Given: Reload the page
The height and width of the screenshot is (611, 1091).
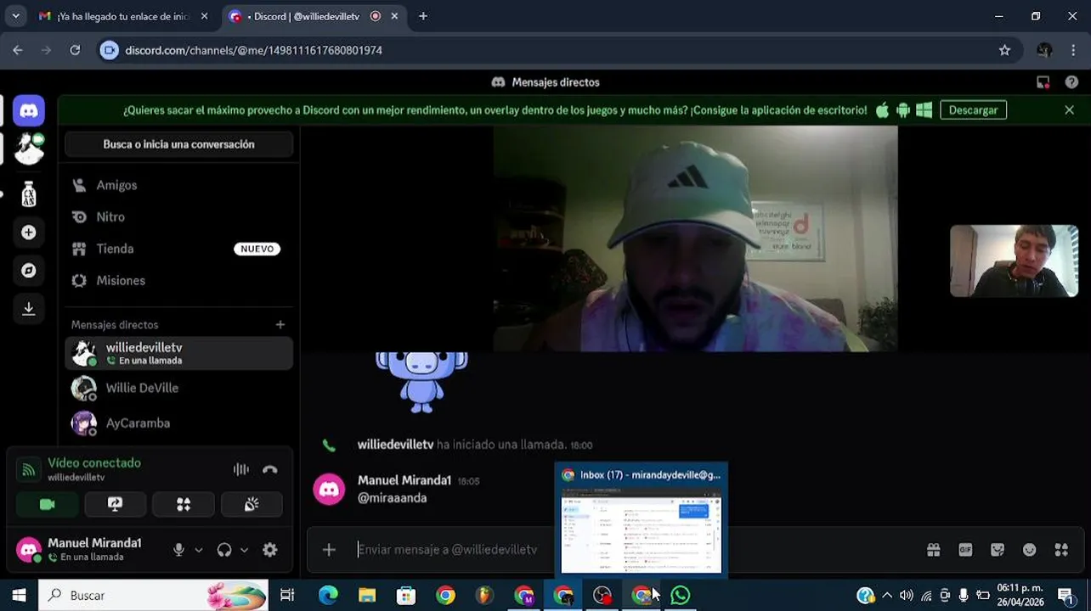Looking at the screenshot, I should click(75, 50).
